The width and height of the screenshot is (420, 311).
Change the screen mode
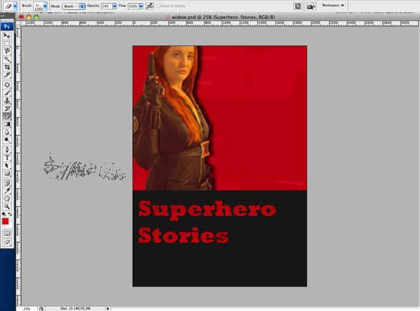coord(7,243)
